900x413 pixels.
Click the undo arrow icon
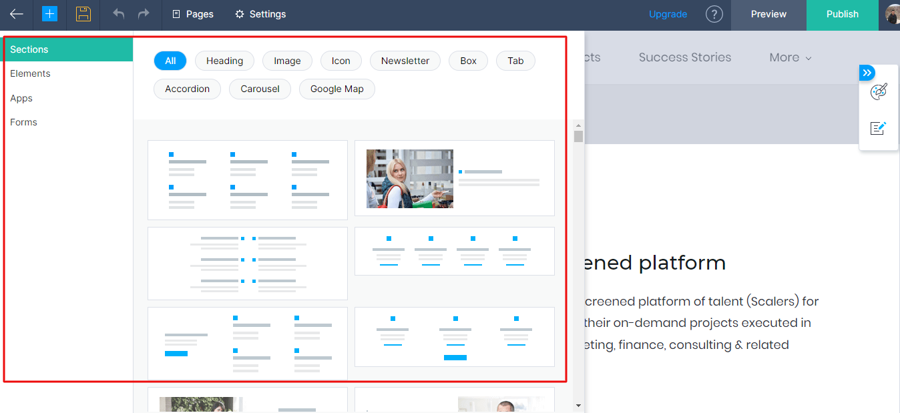coord(119,14)
